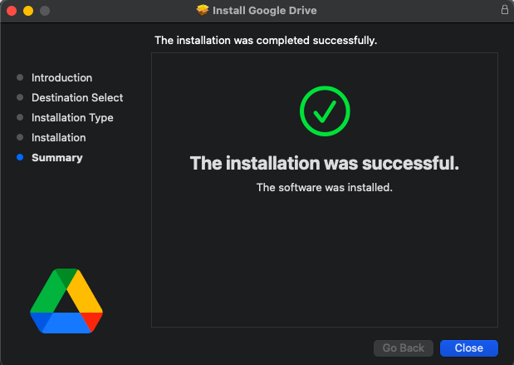Click the package icon beside the window title
514x365 pixels.
203,10
